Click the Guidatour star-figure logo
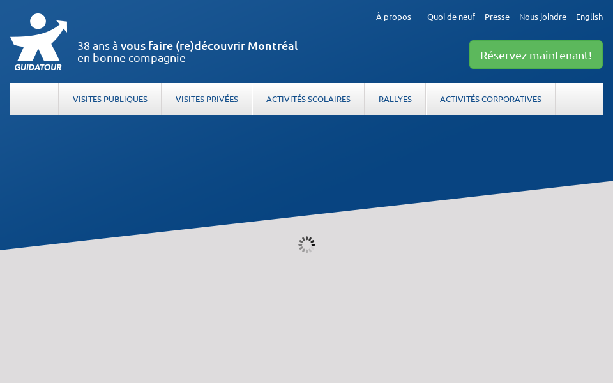This screenshot has height=383, width=613. click(x=38, y=37)
